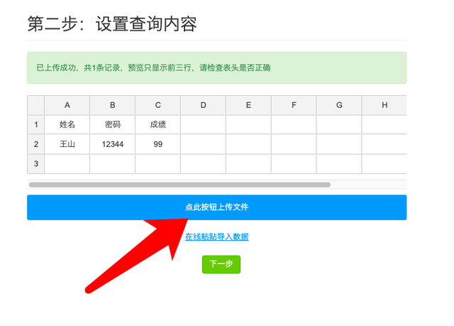454x326 pixels.
Task: Click the horizontal scrollbar under the table
Action: (x=179, y=185)
